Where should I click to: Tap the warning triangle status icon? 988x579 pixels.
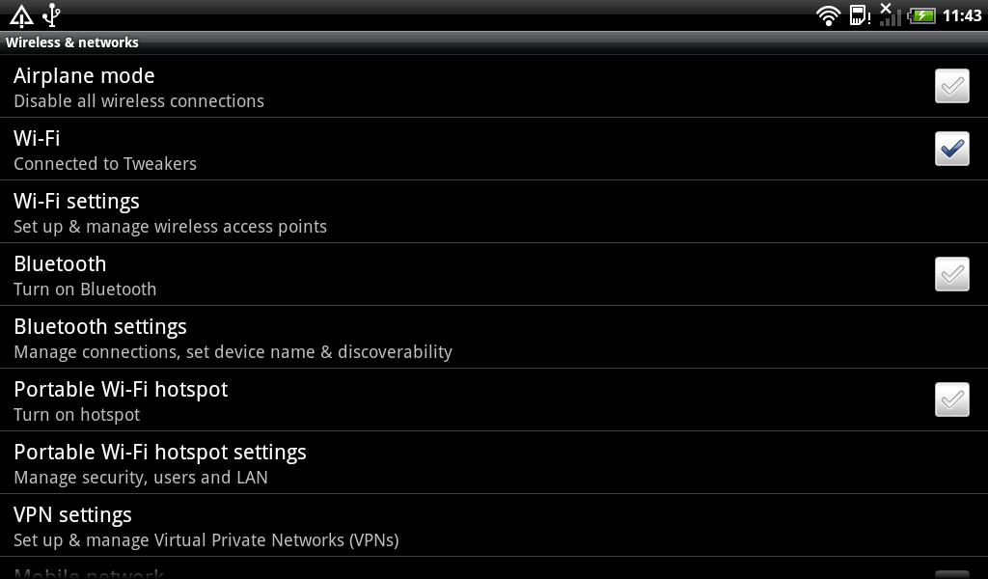coord(21,15)
